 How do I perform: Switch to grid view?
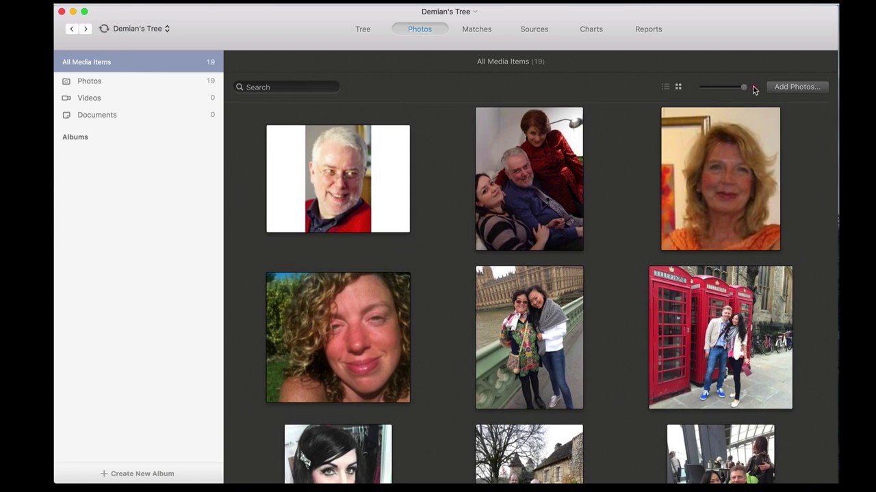[x=678, y=87]
